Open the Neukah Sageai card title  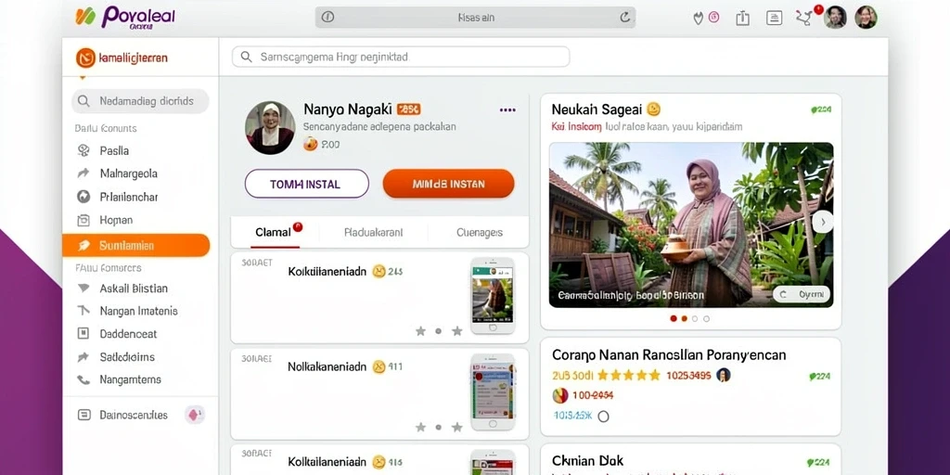coord(597,109)
